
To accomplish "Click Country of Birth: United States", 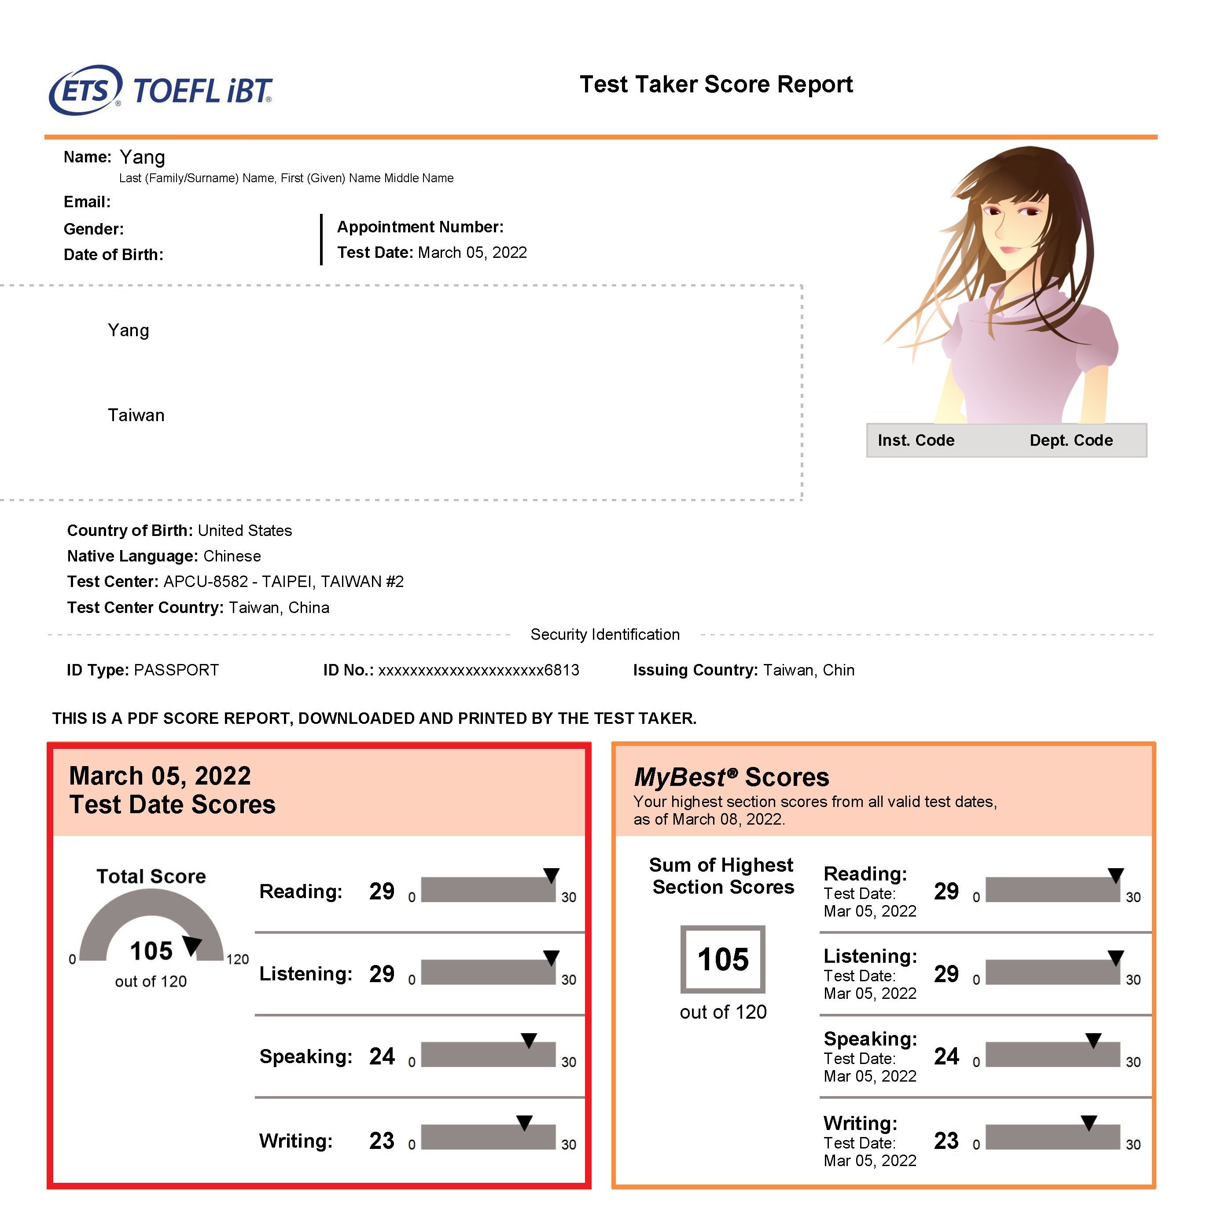I will pyautogui.click(x=180, y=530).
